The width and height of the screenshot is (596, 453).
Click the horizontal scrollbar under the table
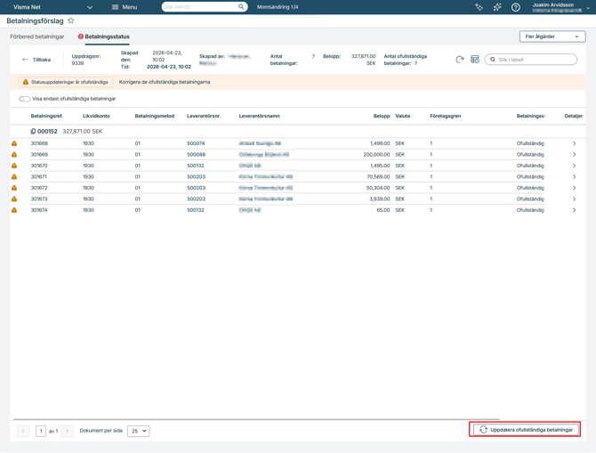tap(256, 419)
